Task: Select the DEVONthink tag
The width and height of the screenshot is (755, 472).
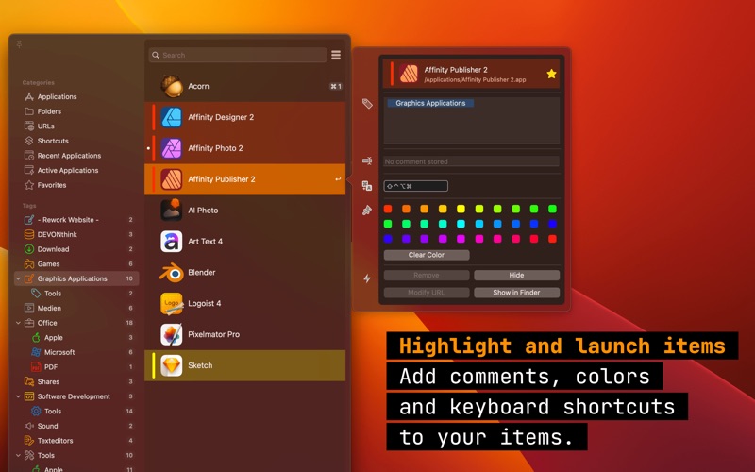Action: pos(77,234)
